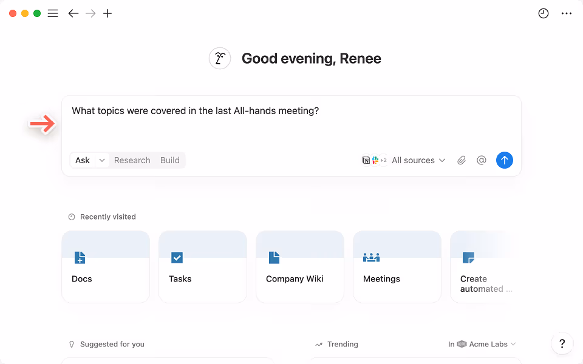
Task: Open the help question mark button
Action: point(562,343)
